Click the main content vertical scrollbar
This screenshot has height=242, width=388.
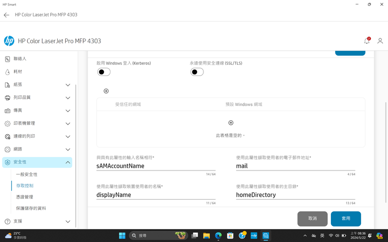[x=386, y=152]
